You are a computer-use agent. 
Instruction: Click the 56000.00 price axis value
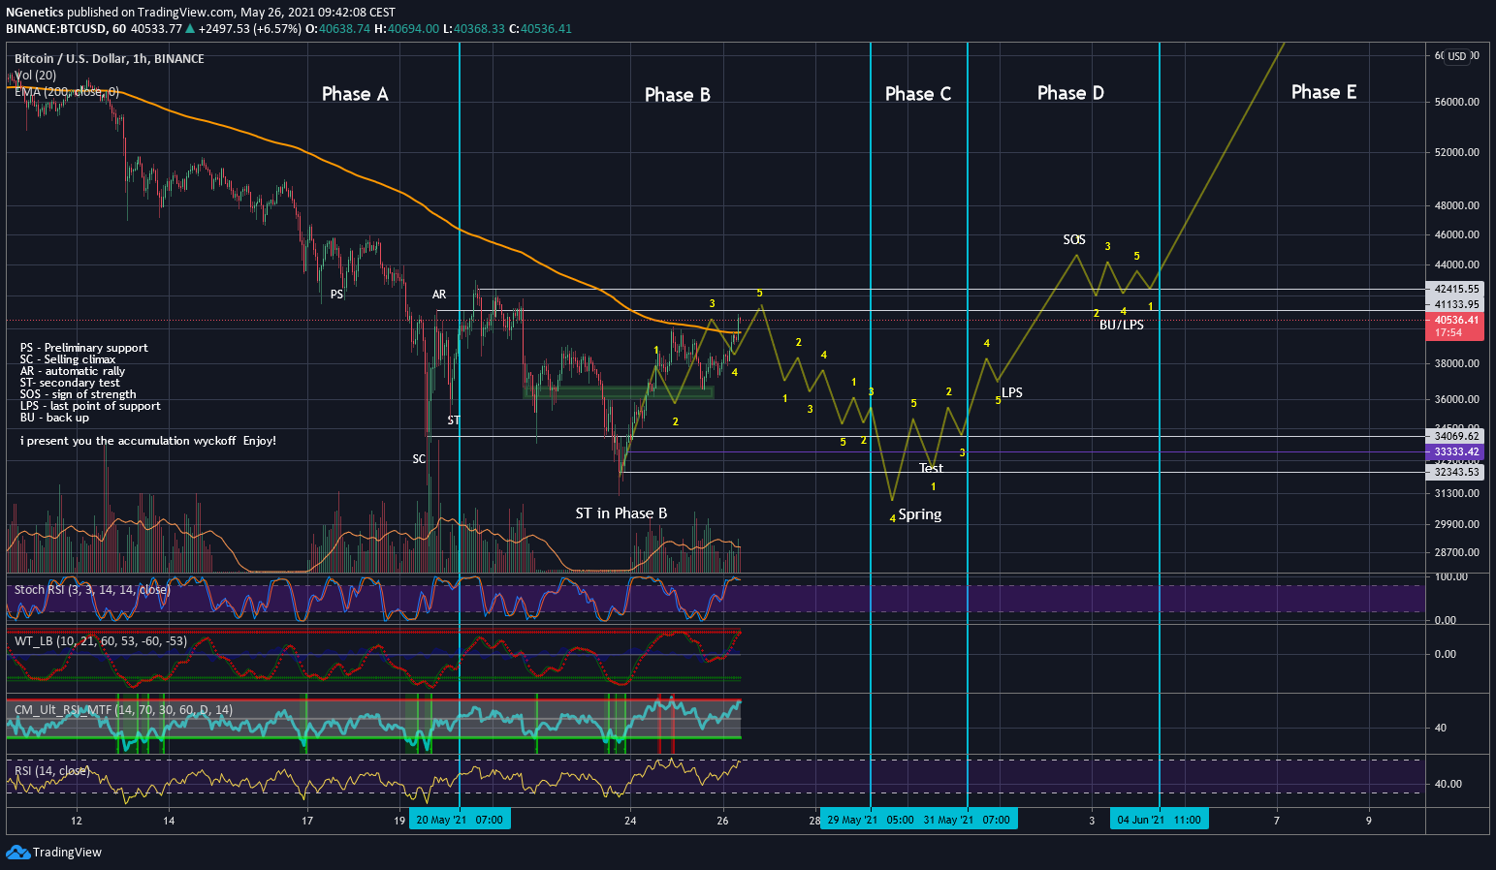point(1457,102)
